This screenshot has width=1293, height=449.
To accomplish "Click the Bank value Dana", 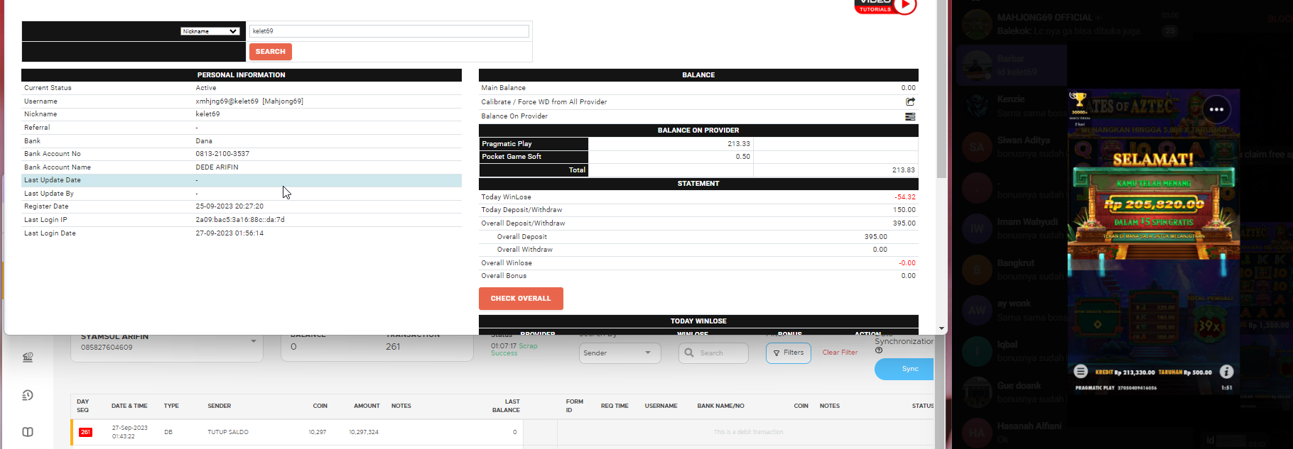I will click(x=204, y=141).
